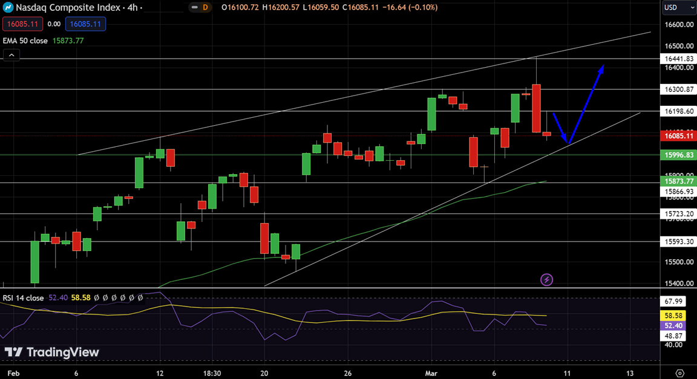Open chart settings gear in bottom-right corner

679,373
